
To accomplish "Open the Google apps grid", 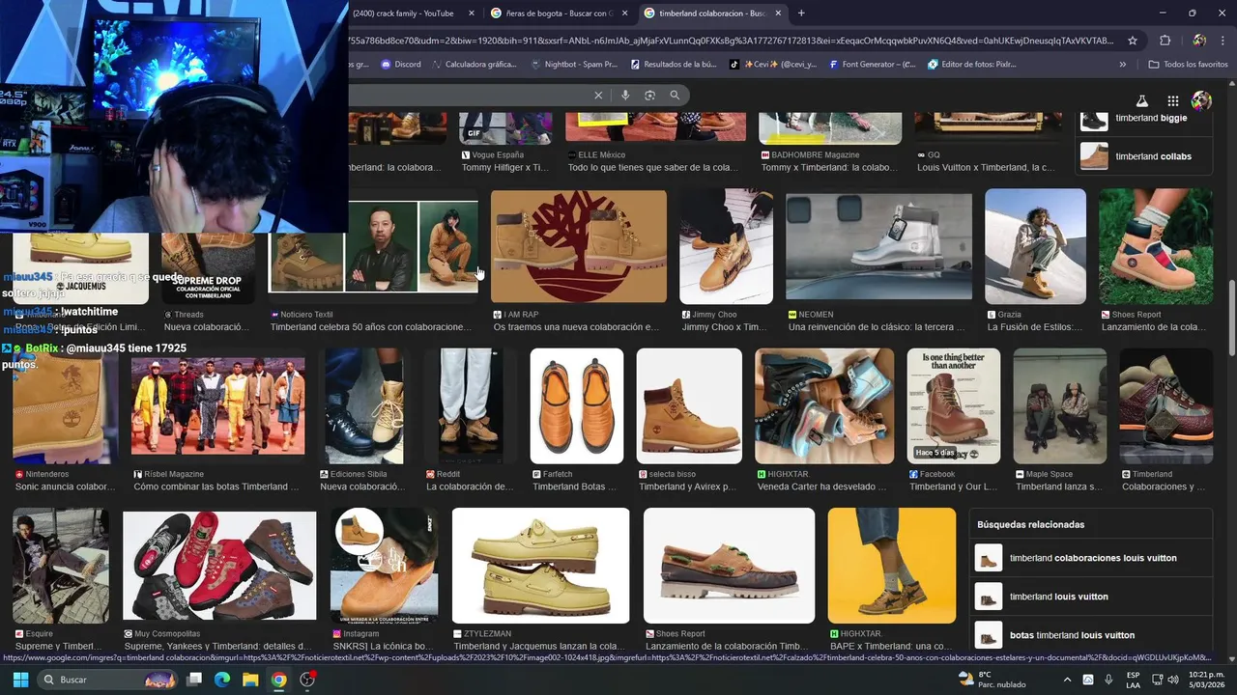I will click(1172, 100).
